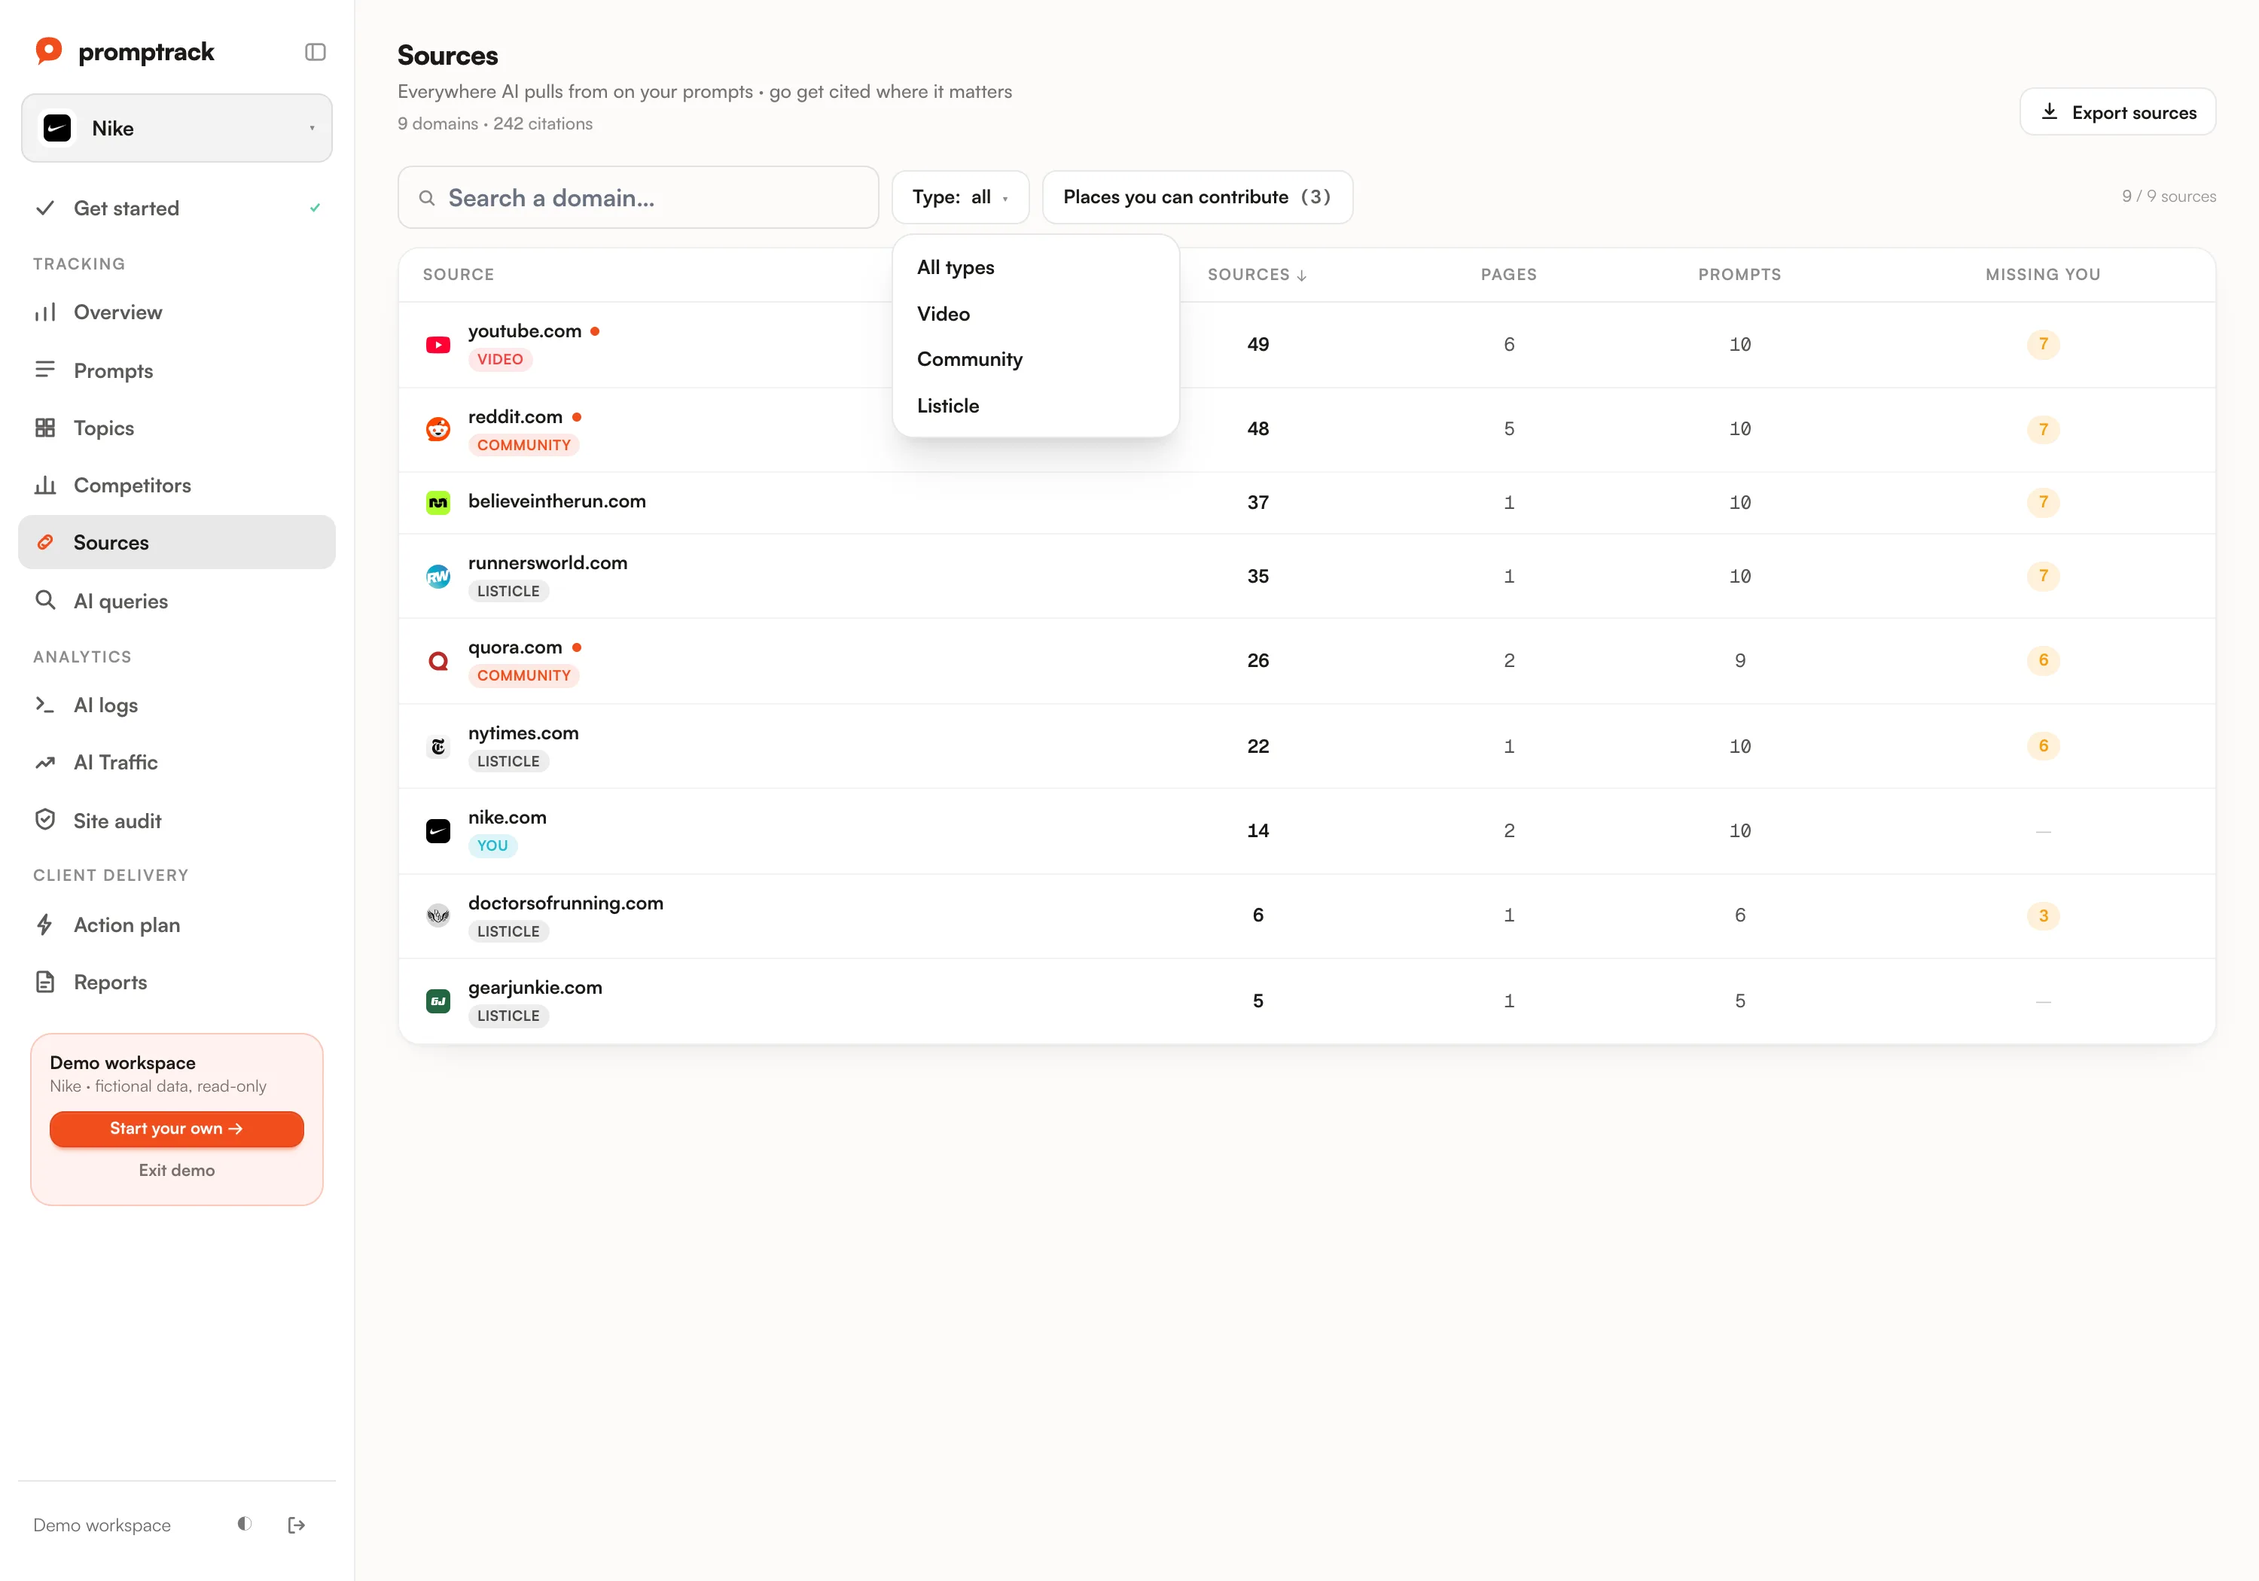The height and width of the screenshot is (1581, 2259).
Task: Select Community in the type menu
Action: click(1035, 359)
